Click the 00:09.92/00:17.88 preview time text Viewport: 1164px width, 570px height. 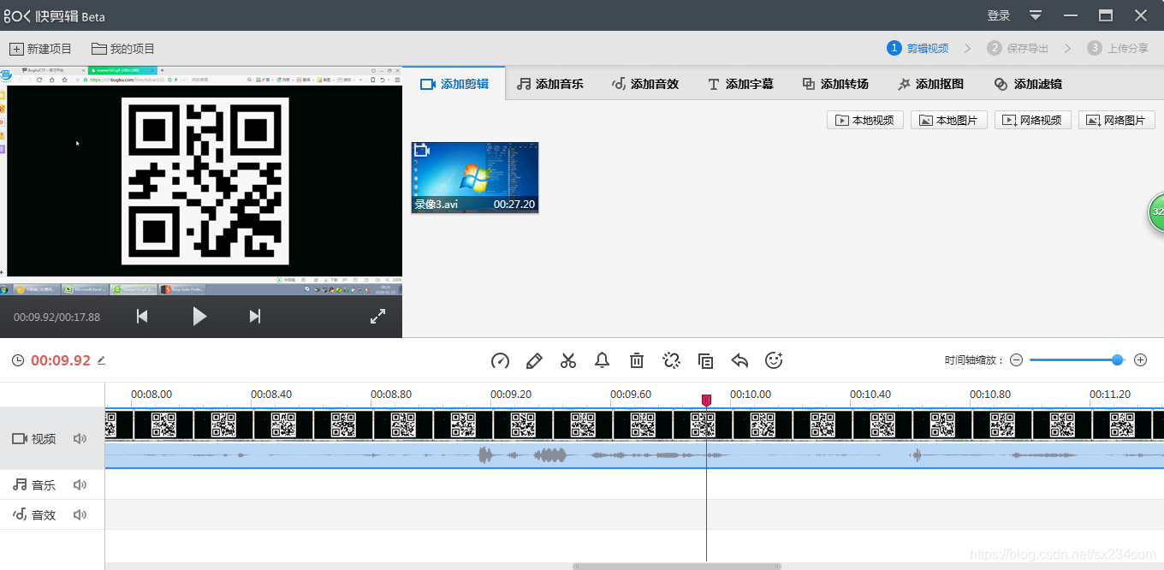click(56, 317)
